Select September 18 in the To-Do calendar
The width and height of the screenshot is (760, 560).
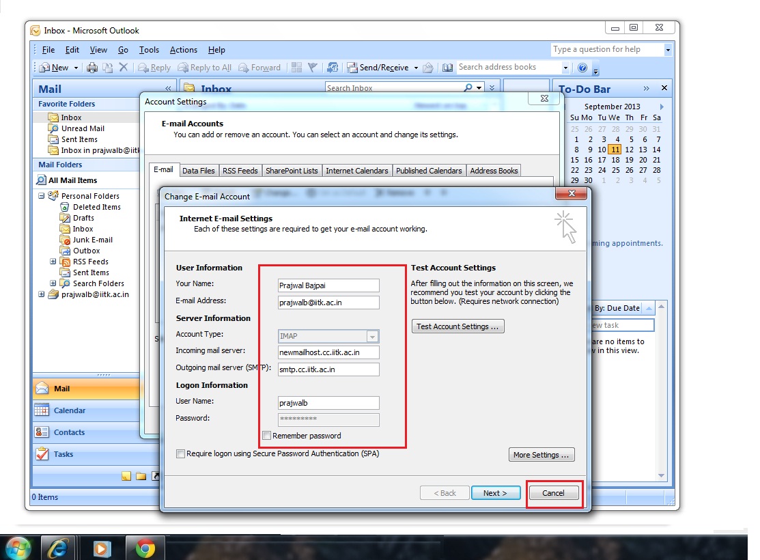point(615,160)
